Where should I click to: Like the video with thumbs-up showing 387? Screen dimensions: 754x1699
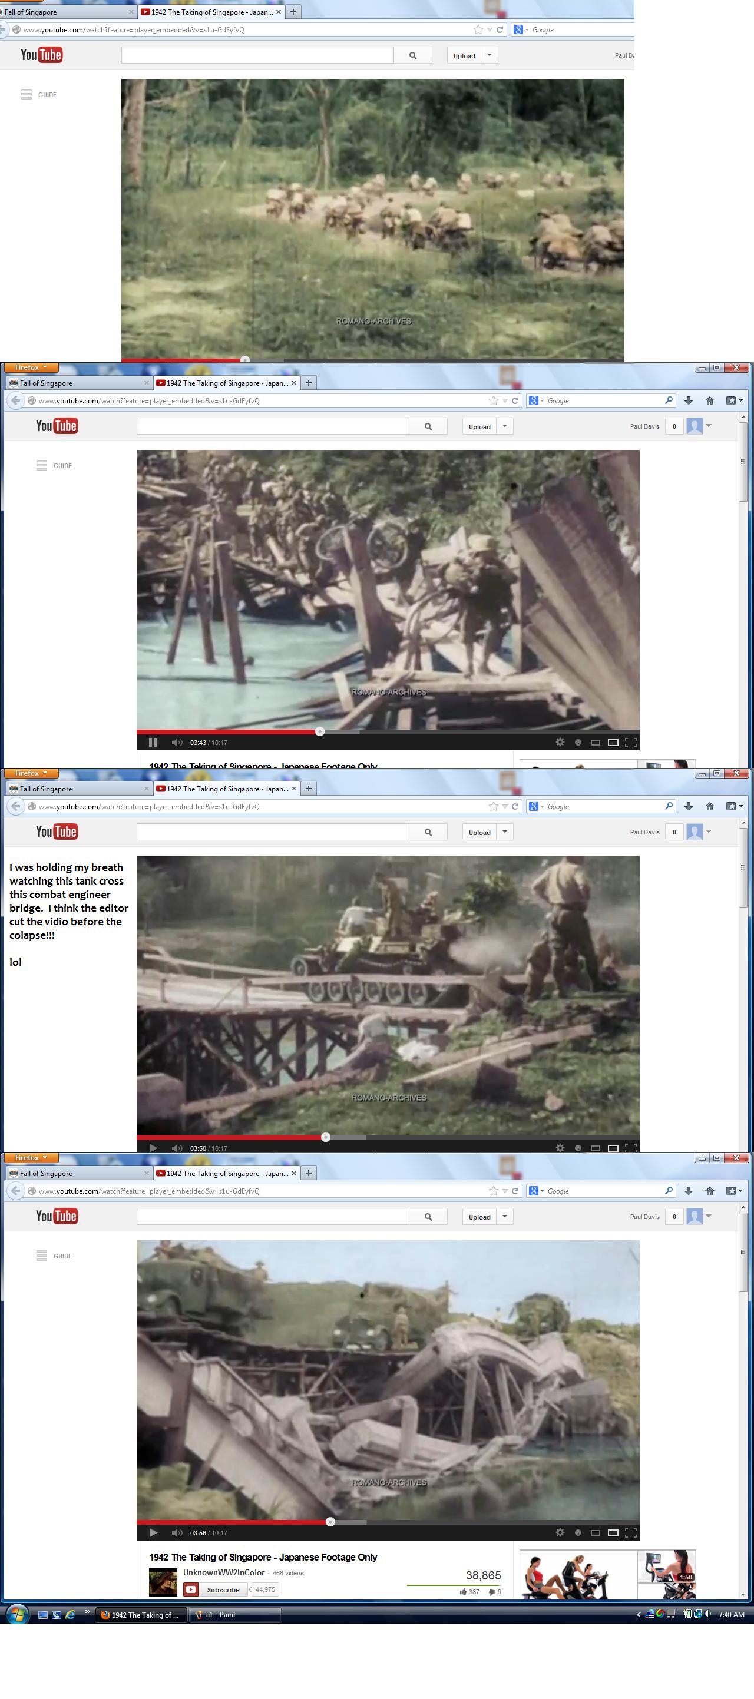coord(469,1591)
